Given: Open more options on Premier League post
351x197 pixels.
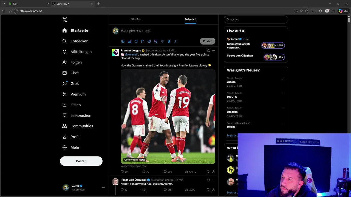Looking at the screenshot, I should [x=214, y=51].
